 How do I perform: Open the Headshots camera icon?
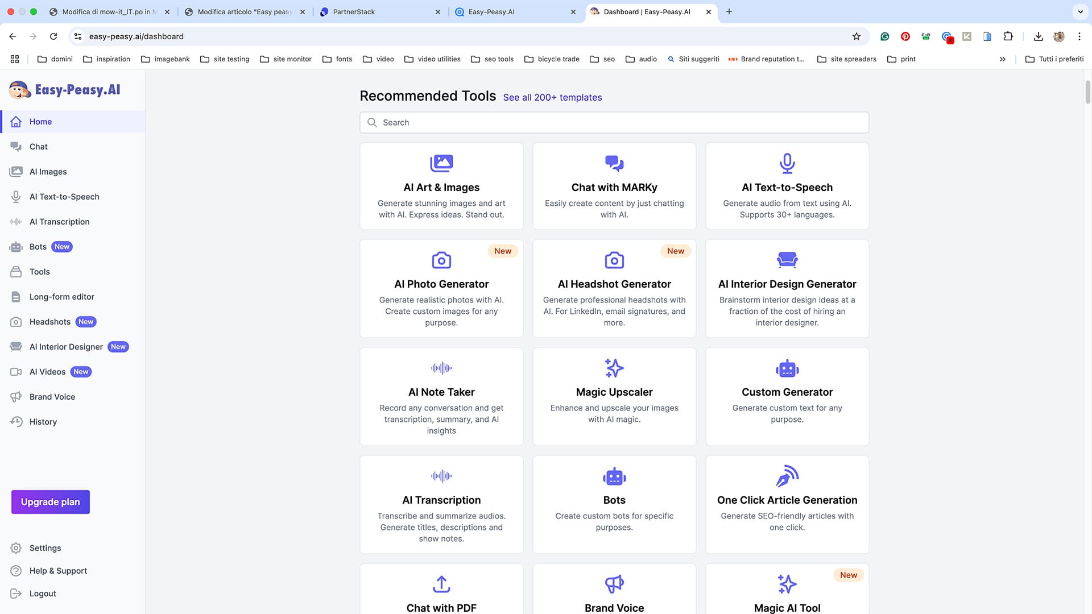[x=16, y=321]
